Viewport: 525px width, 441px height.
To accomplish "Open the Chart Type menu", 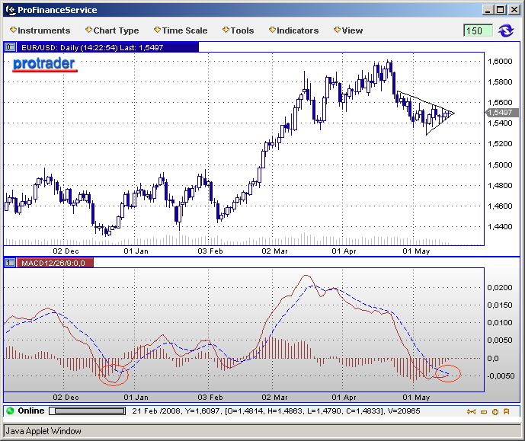I will (x=112, y=30).
